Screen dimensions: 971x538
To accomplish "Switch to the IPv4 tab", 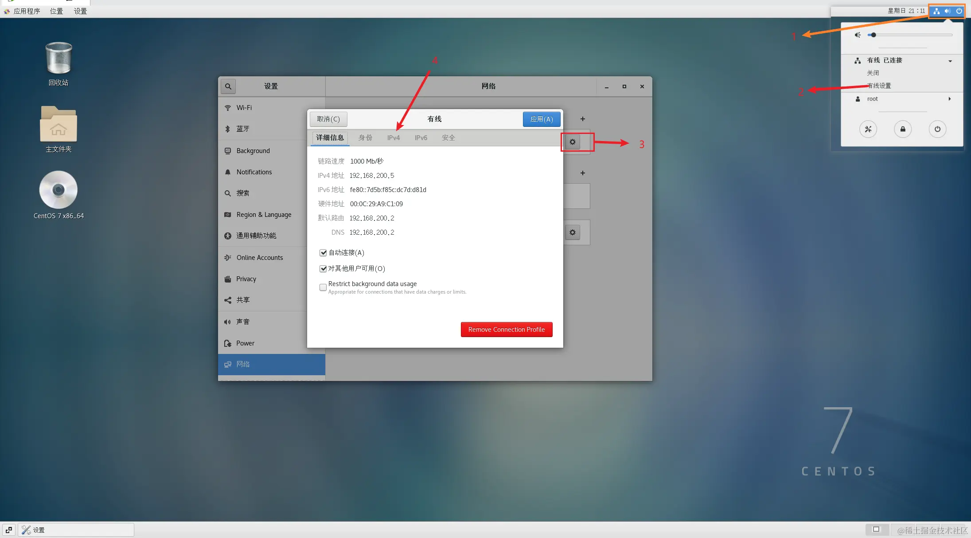I will coord(393,138).
